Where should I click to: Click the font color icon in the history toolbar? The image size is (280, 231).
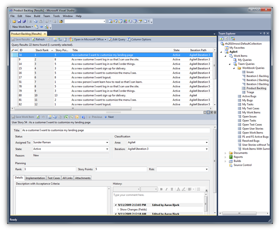pyautogui.click(x=178, y=189)
